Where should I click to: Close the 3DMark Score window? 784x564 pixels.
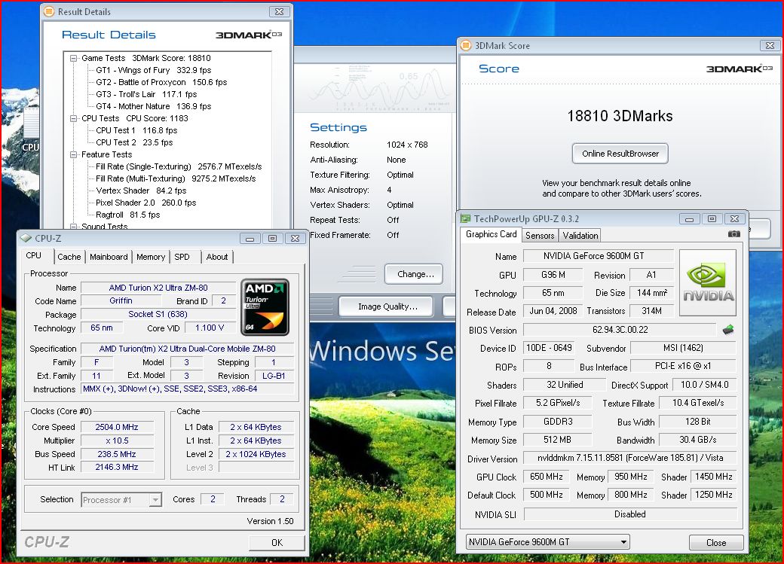tap(770, 45)
